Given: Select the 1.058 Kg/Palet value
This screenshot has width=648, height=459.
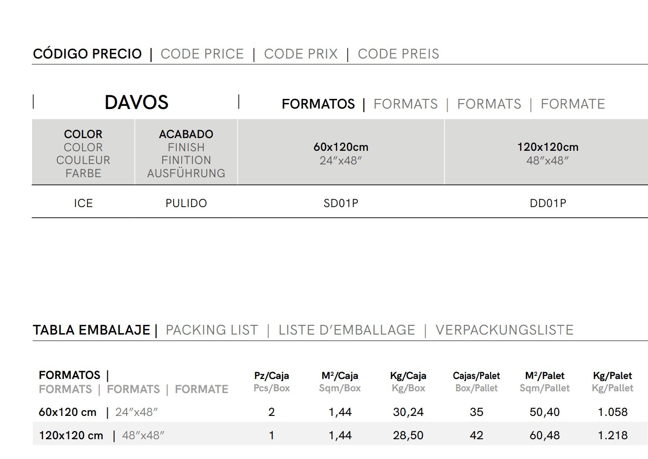Looking at the screenshot, I should [612, 412].
